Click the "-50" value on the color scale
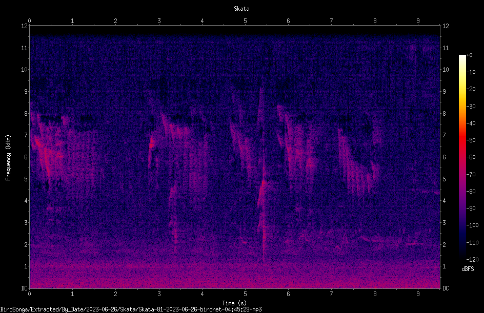 click(471, 140)
